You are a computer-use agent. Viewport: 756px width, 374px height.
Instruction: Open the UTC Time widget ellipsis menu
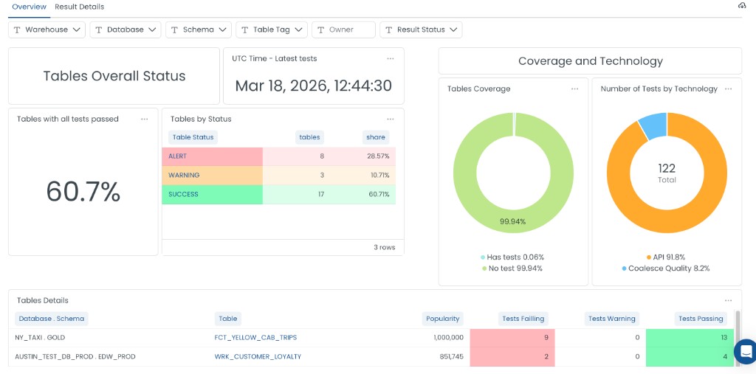(391, 58)
